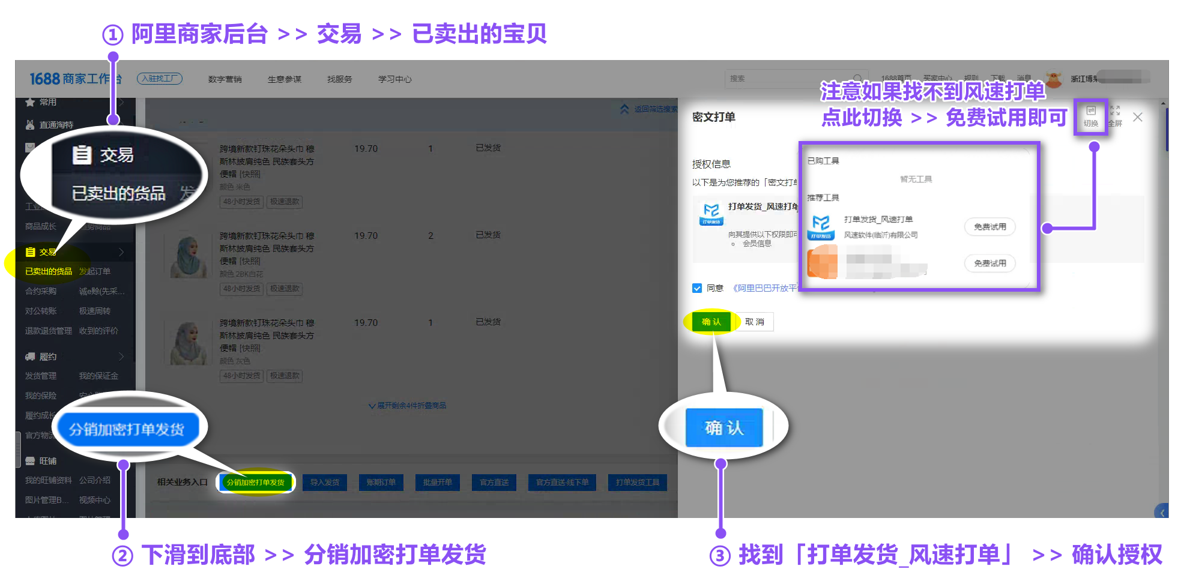
Task: Click the 批量开单 button
Action: pos(438,483)
